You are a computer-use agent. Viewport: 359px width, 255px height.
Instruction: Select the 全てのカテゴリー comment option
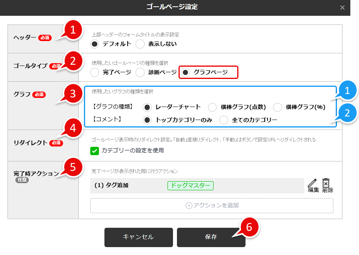[x=223, y=120]
